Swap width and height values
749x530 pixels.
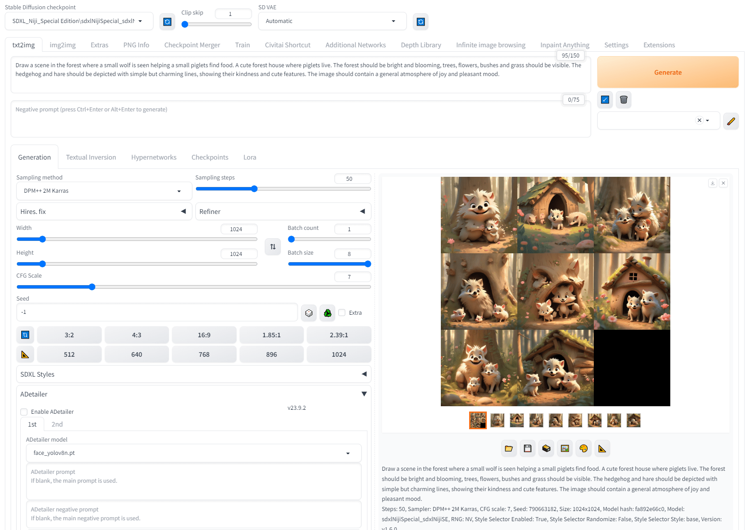(273, 247)
